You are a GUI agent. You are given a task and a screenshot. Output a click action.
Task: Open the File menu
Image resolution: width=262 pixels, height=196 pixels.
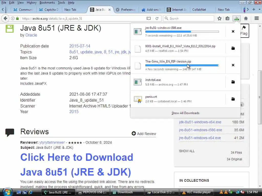(4, 3)
